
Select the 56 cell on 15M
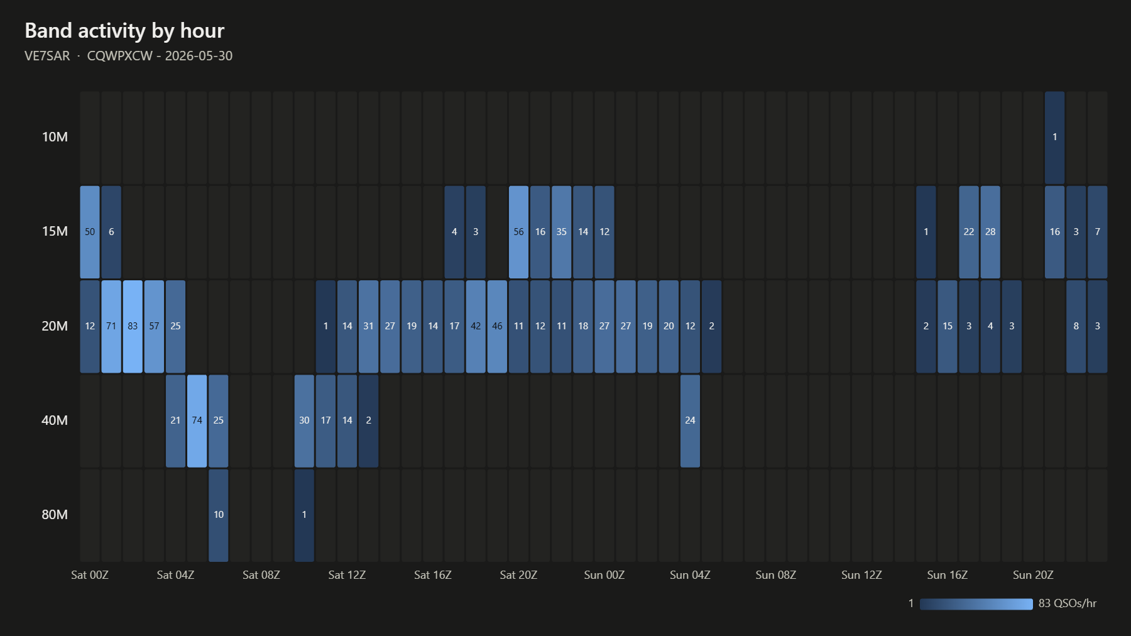(x=518, y=232)
